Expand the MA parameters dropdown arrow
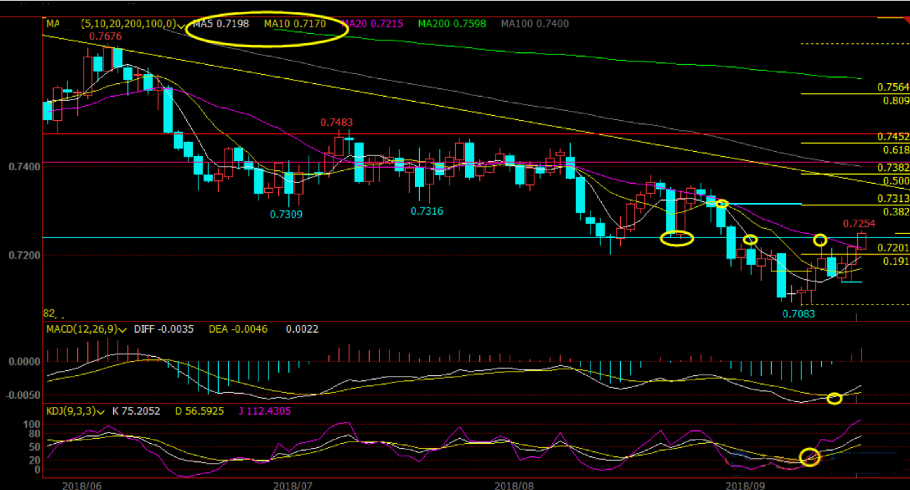This screenshot has width=910, height=490. pyautogui.click(x=181, y=25)
